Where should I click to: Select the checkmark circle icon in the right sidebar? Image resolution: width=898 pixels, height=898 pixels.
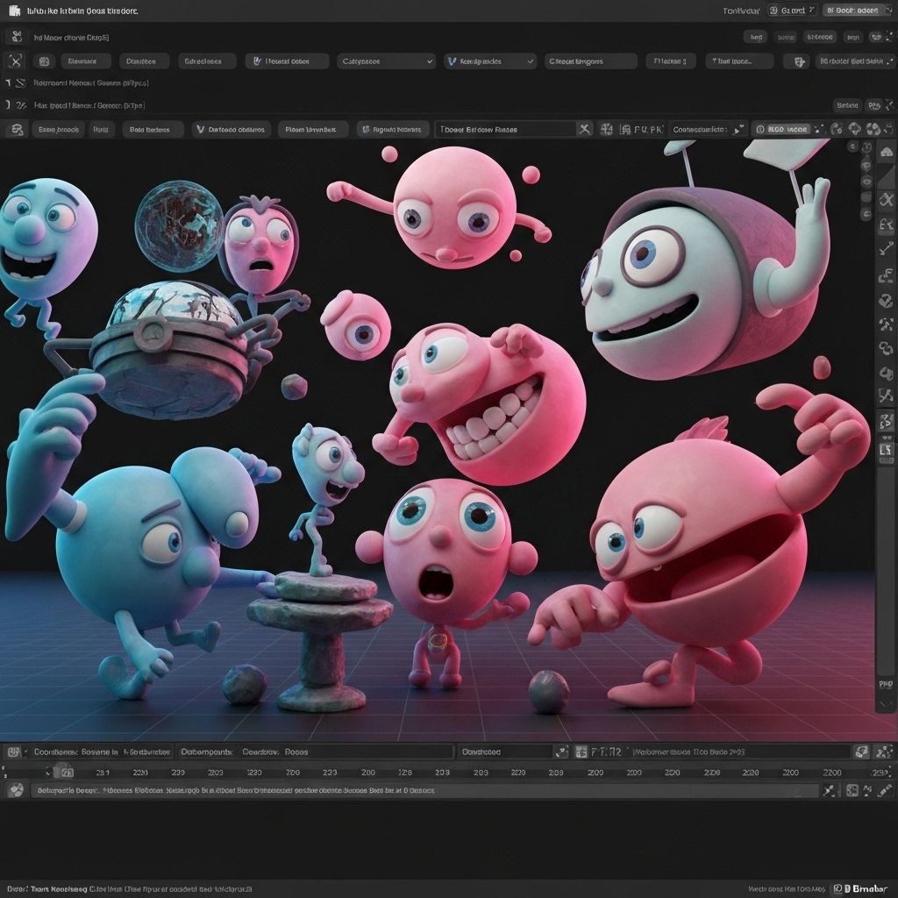coord(886,302)
